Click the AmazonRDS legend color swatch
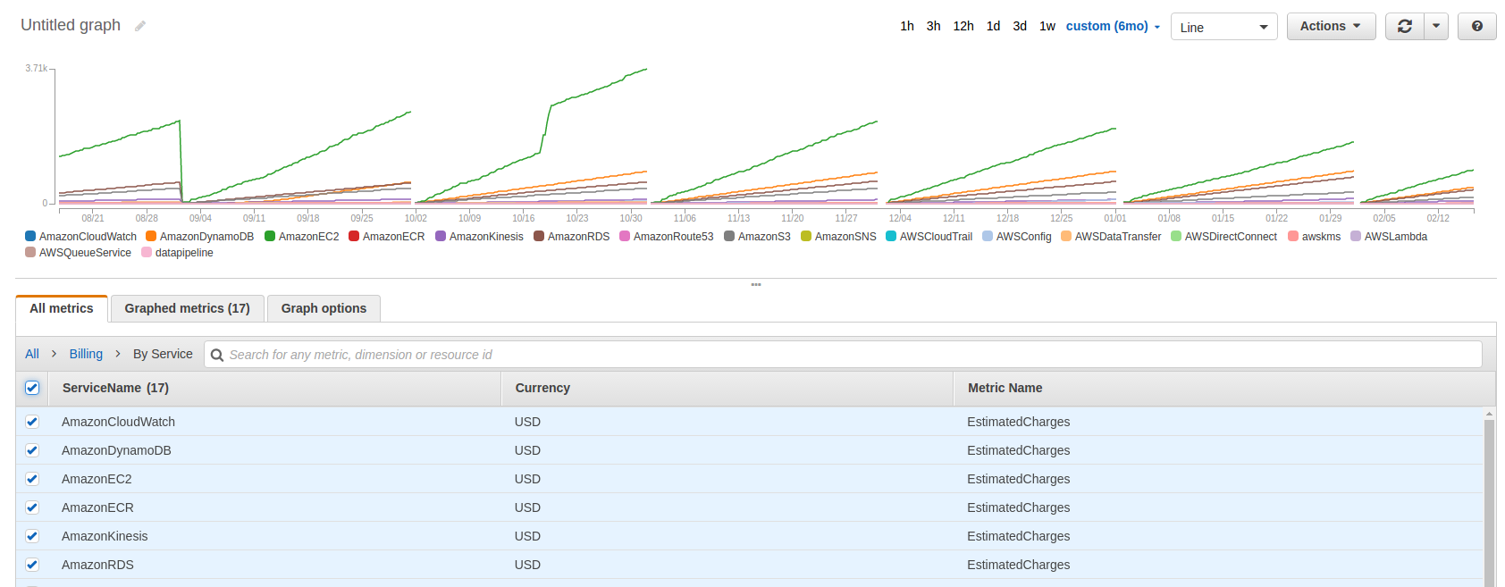This screenshot has width=1505, height=587. 539,236
